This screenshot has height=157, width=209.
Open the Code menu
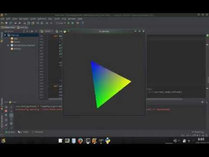coord(33,19)
